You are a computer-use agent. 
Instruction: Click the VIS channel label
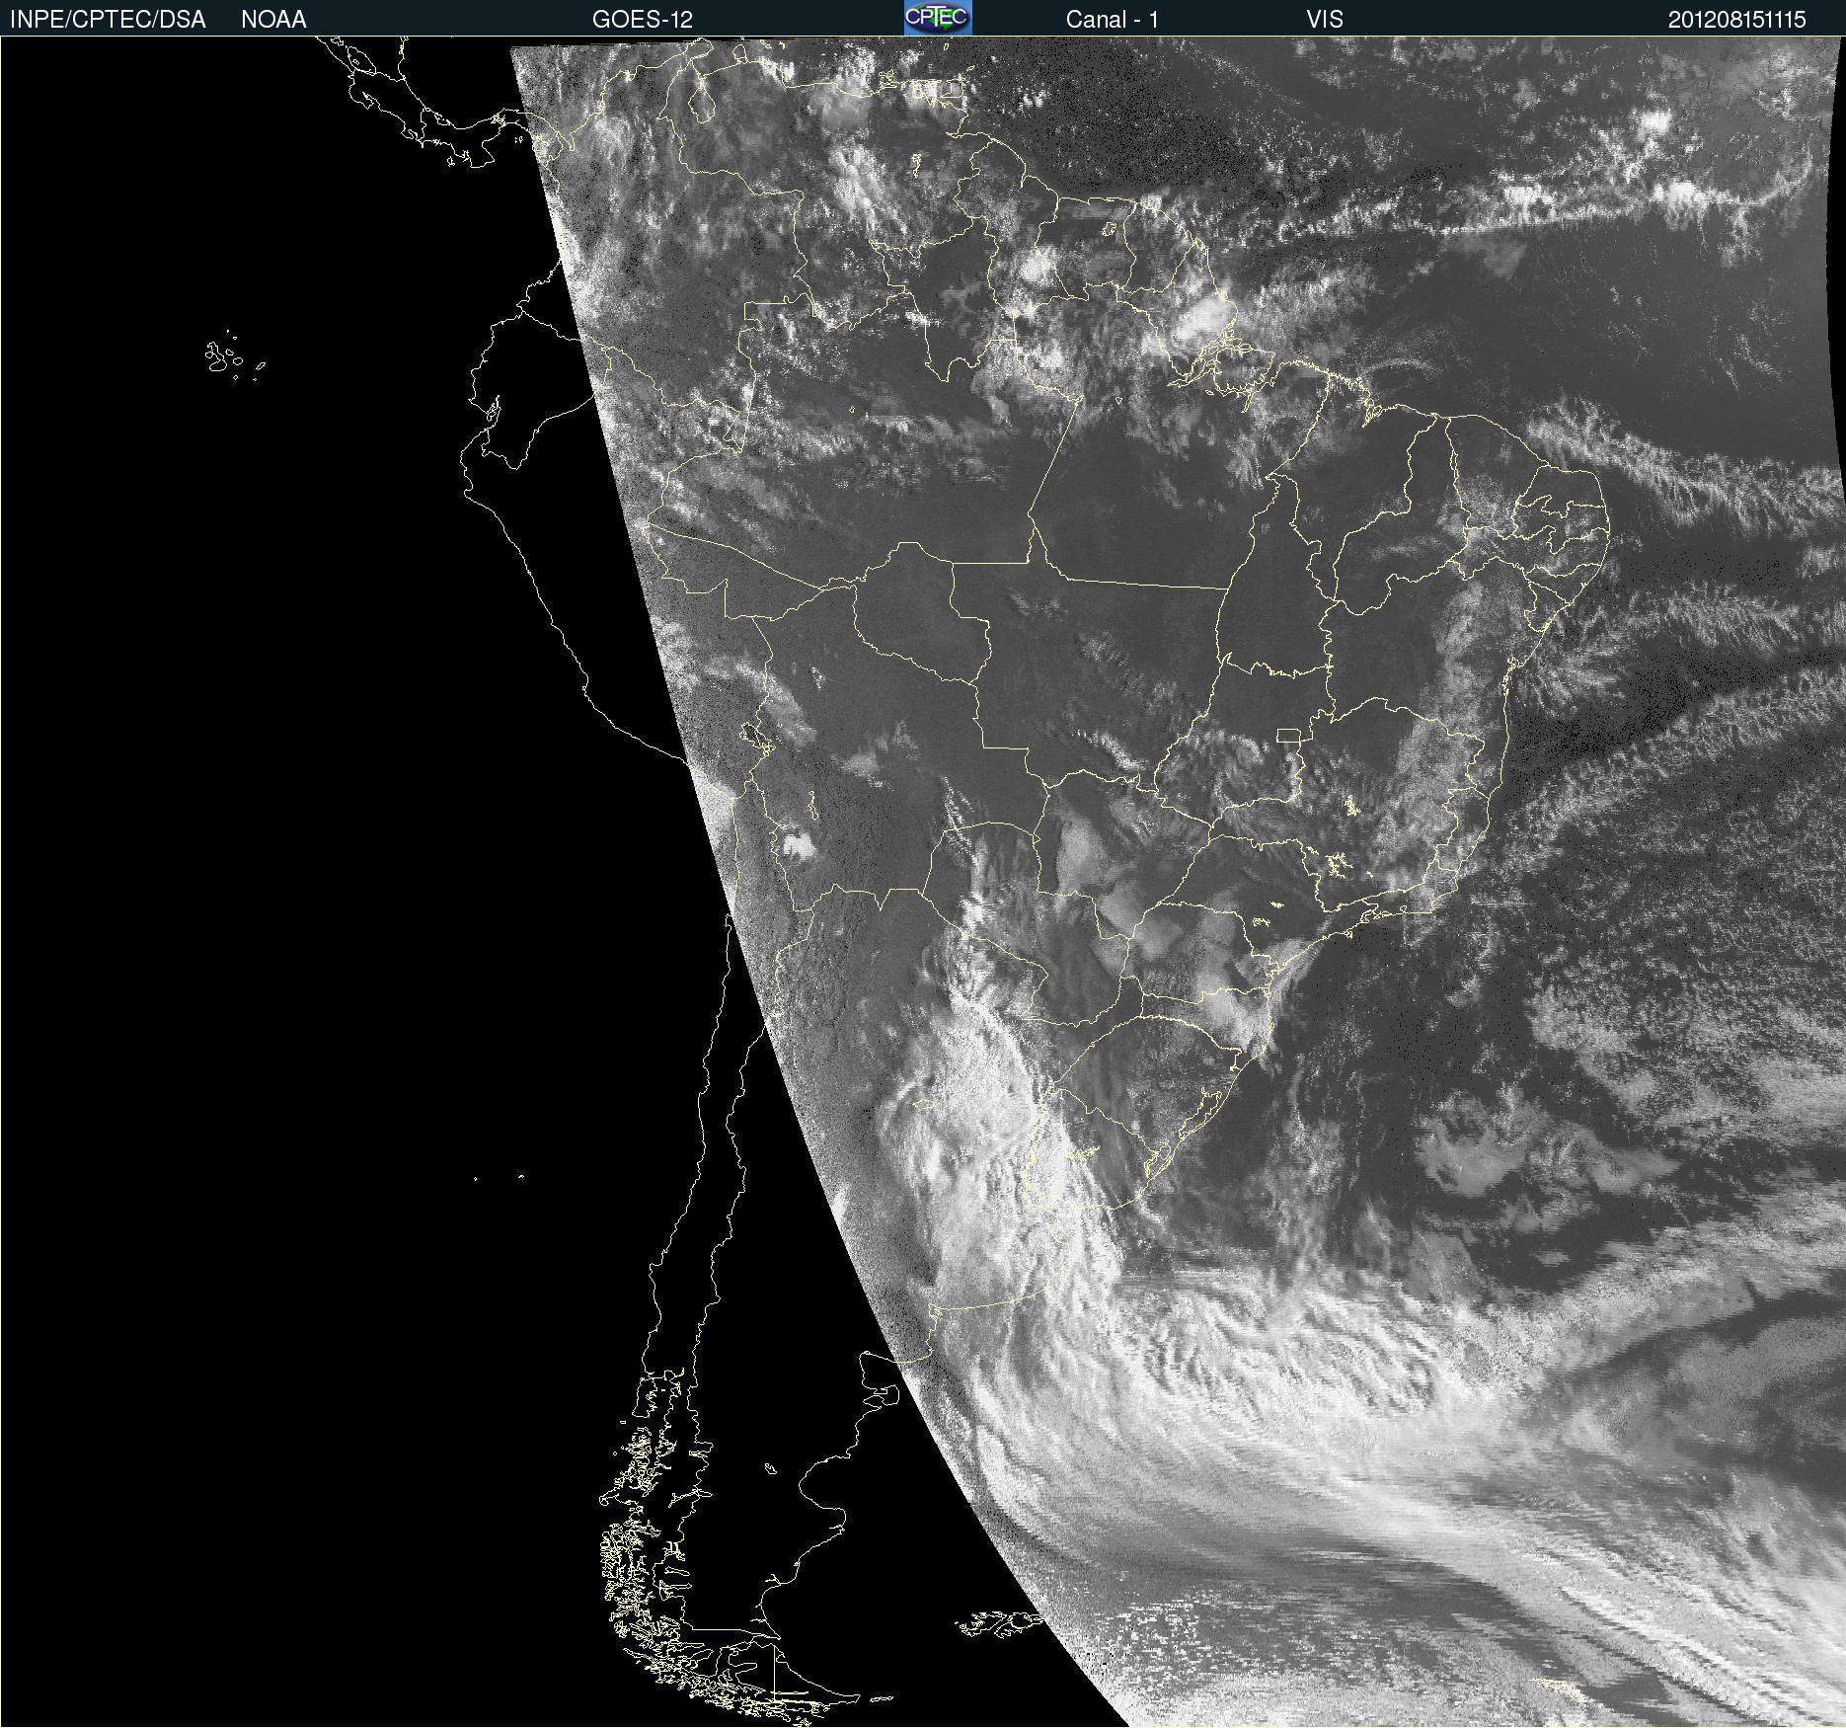click(x=1325, y=20)
